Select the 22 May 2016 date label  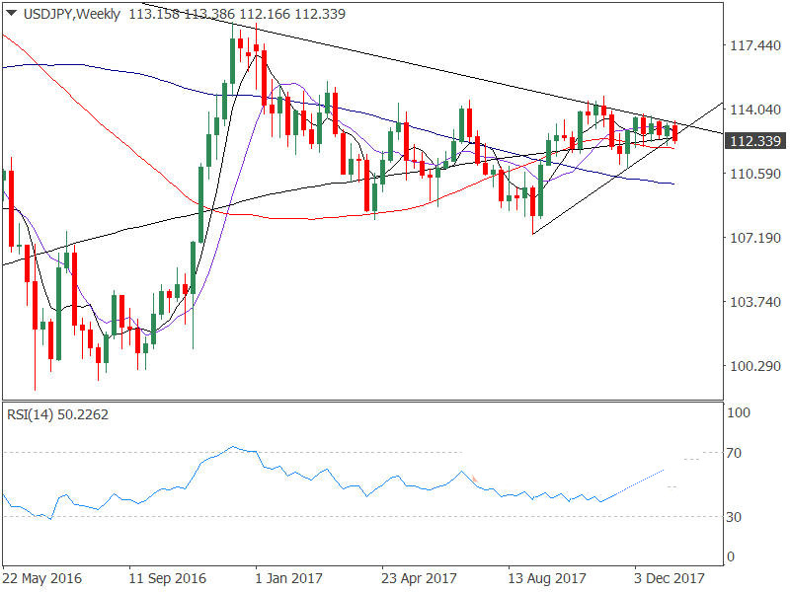[x=42, y=578]
